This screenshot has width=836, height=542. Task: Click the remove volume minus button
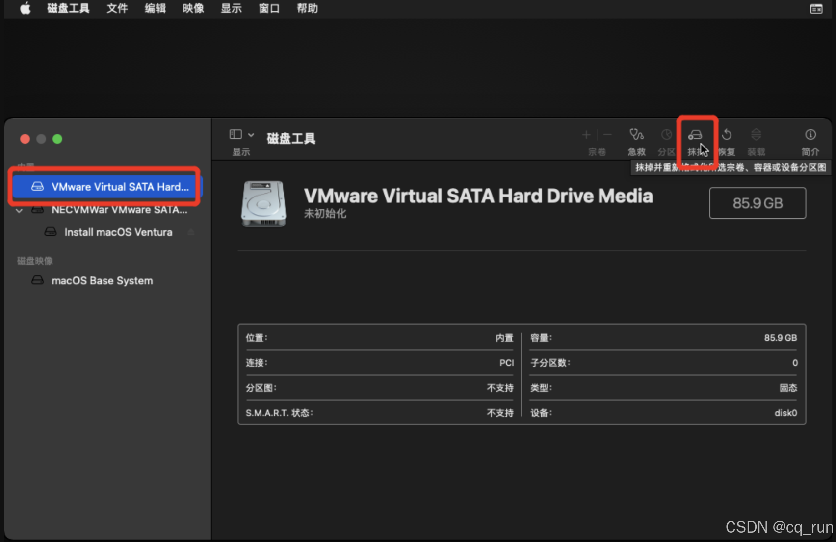pyautogui.click(x=607, y=135)
